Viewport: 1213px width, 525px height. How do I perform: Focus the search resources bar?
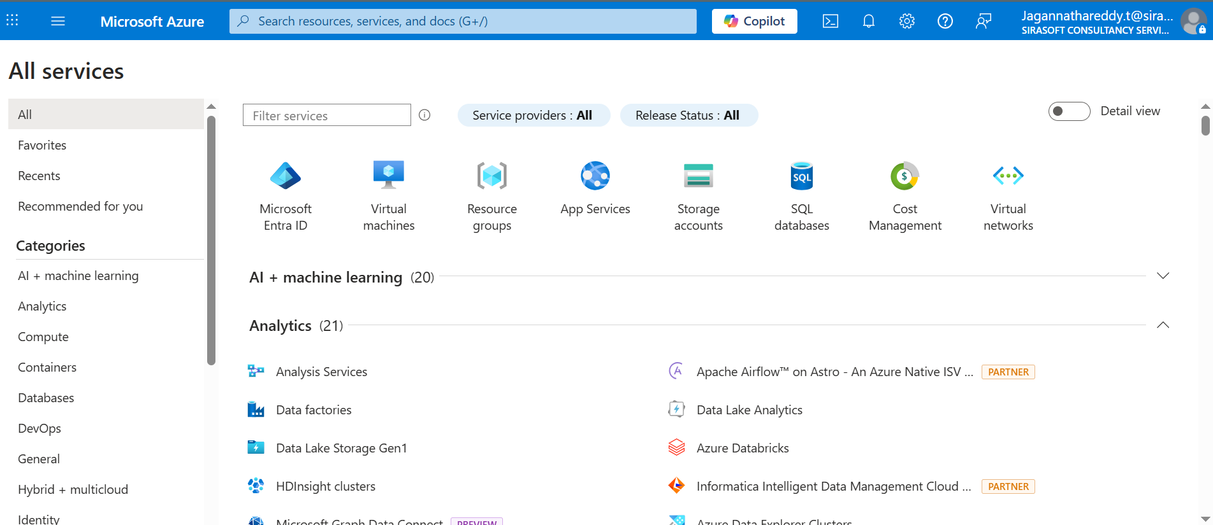point(463,21)
